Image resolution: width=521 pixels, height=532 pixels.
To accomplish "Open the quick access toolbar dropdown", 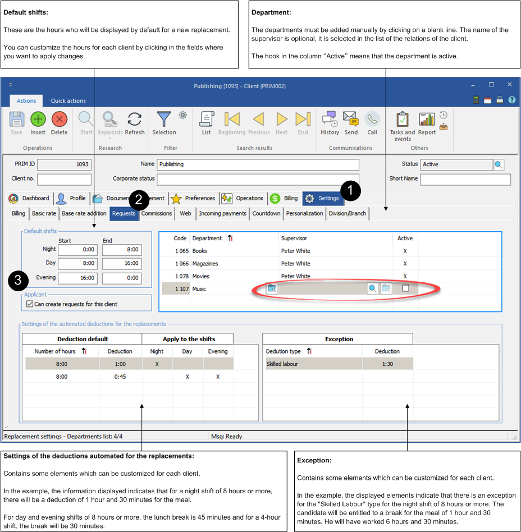I will click(x=11, y=85).
